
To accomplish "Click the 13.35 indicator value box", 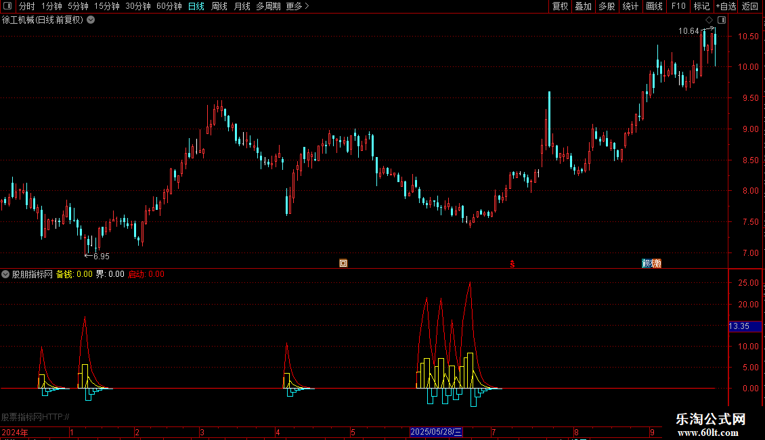I will coord(745,326).
